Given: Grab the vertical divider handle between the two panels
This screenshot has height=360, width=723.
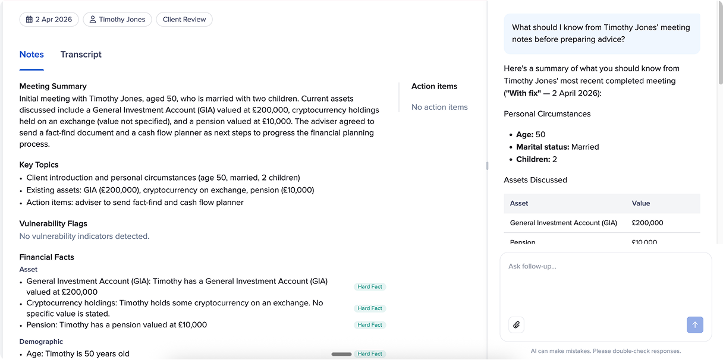Looking at the screenshot, I should coord(487,166).
